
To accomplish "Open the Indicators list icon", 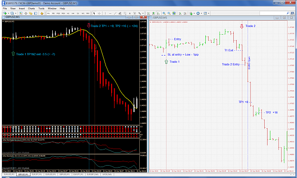I will coord(191,13).
